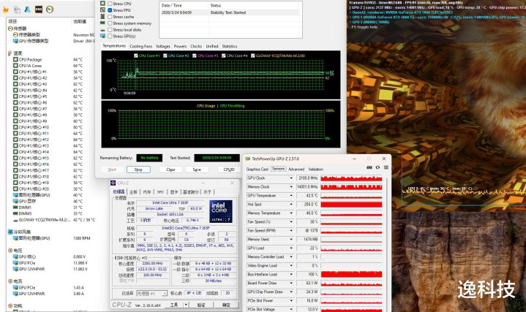This screenshot has height=312, width=526.
Task: Click the 传感器类型 sensor type icon
Action: [x=15, y=34]
